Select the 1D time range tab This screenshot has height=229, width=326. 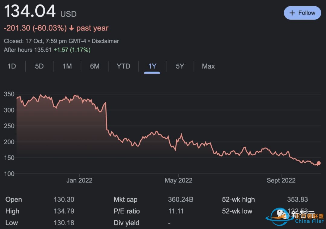[x=12, y=66]
